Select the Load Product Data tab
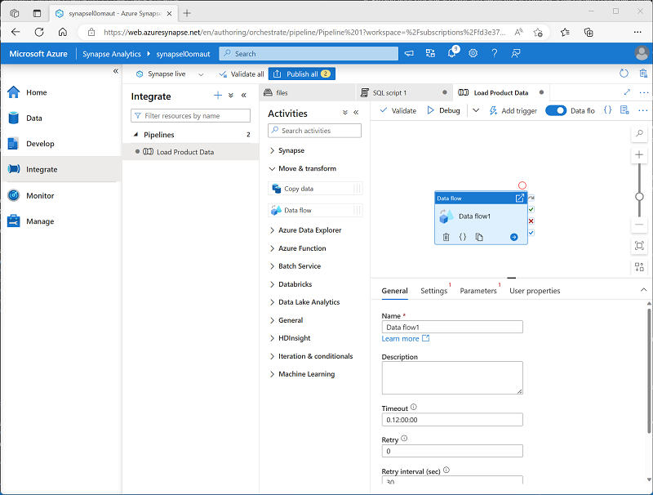Viewport: 653px width, 495px height. pos(501,92)
